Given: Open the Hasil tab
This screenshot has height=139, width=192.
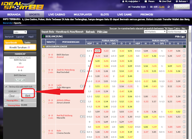Looking at the screenshot, I should (x=31, y=37).
